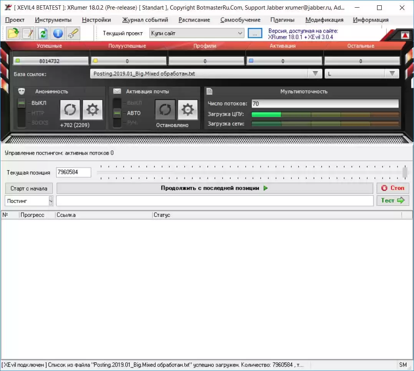Open the Самообучение menu
414x371 pixels.
(240, 20)
